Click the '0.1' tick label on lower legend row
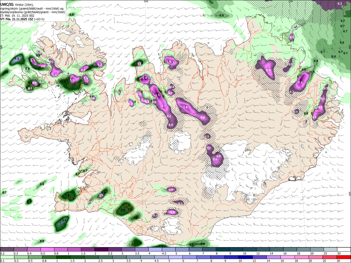 tap(2, 261)
